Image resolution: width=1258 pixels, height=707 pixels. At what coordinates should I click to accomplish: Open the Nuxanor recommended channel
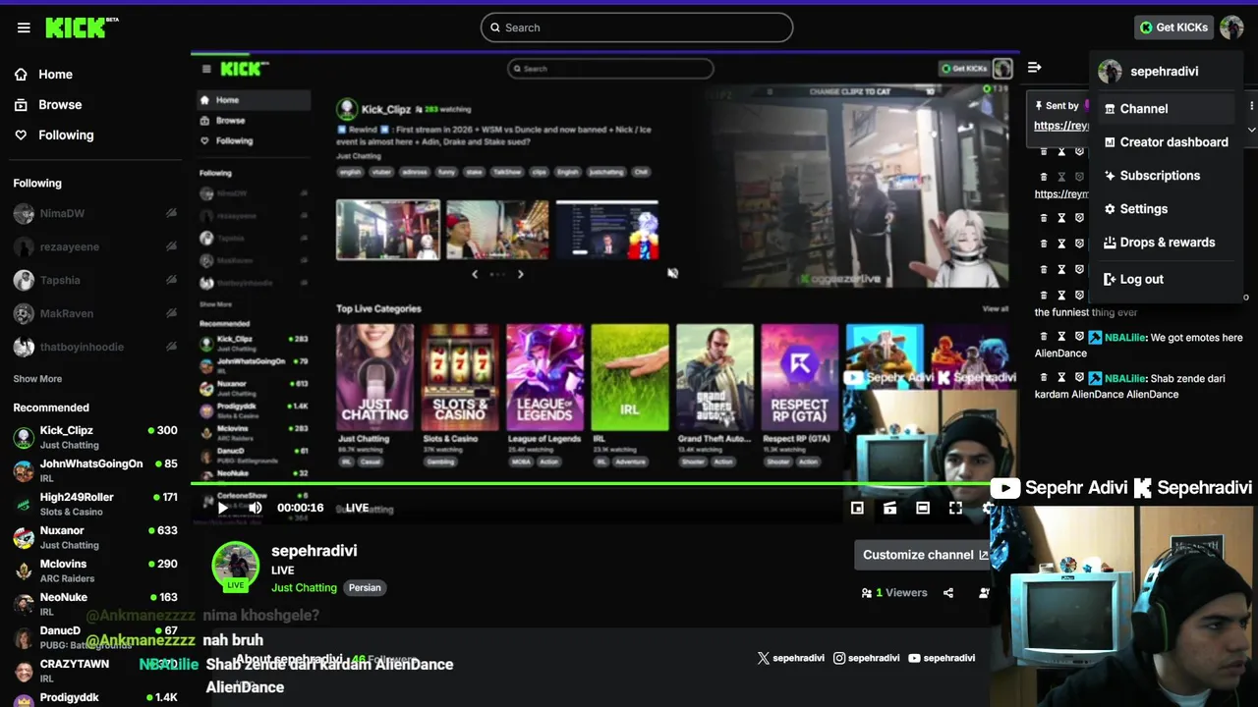[x=94, y=537]
